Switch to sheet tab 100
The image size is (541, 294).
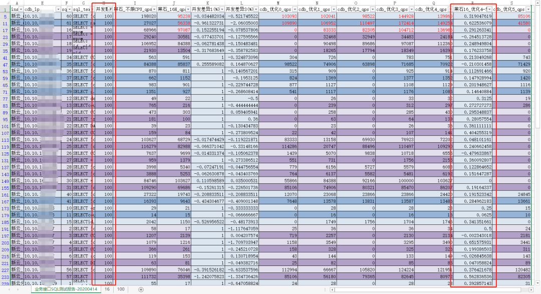coord(121,289)
